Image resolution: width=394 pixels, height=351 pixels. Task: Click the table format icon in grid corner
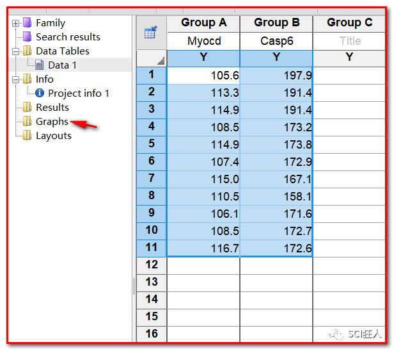click(x=150, y=33)
